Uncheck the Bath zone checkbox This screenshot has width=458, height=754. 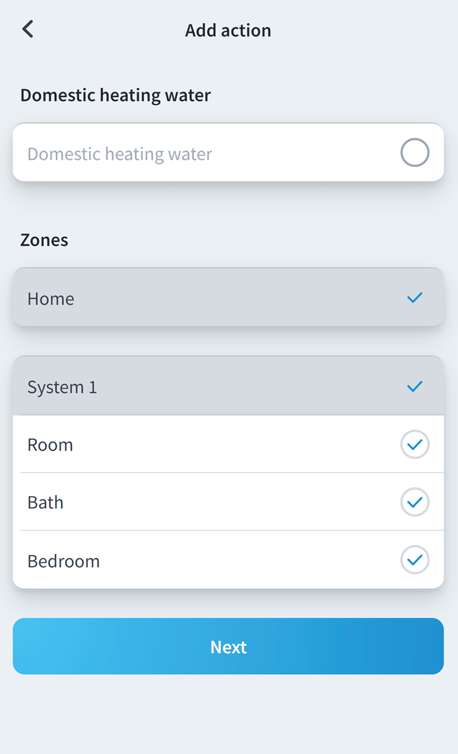click(414, 503)
